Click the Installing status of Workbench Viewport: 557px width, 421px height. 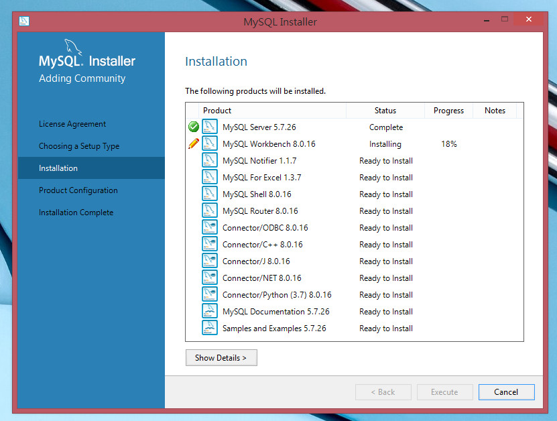click(385, 144)
